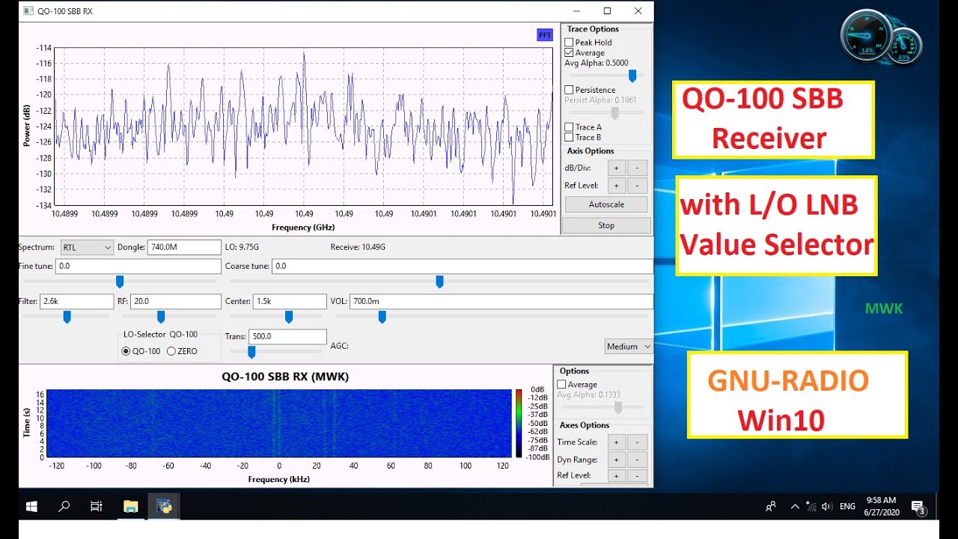958x539 pixels.
Task: Open File Explorer from the taskbar
Action: tap(130, 507)
